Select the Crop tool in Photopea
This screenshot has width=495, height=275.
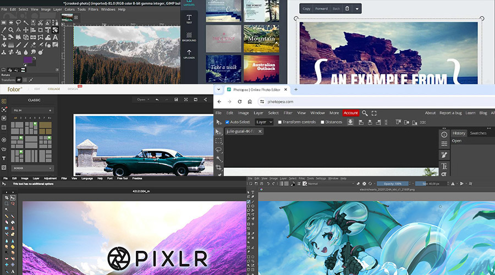[218, 167]
